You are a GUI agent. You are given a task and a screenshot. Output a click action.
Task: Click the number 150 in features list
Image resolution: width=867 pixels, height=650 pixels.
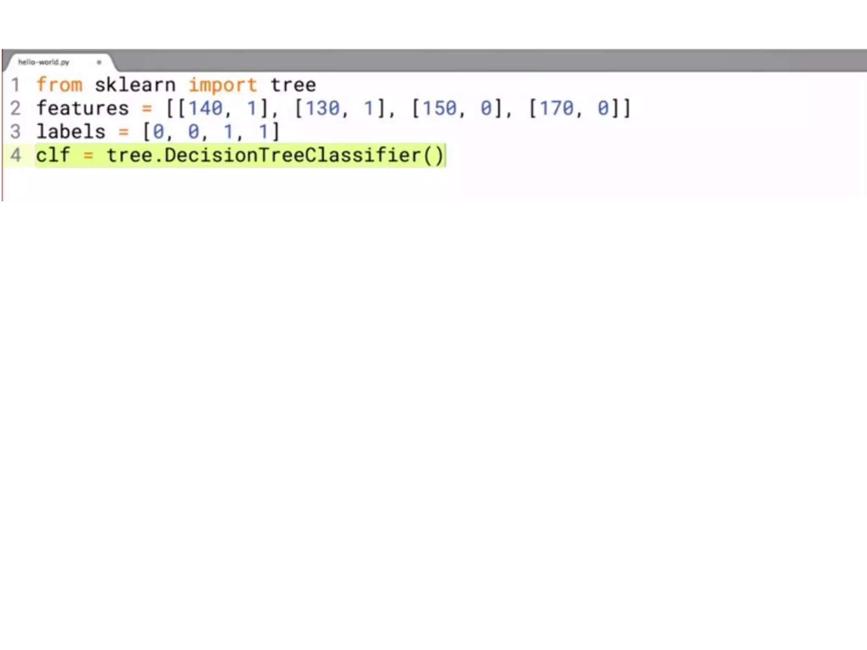click(x=440, y=108)
